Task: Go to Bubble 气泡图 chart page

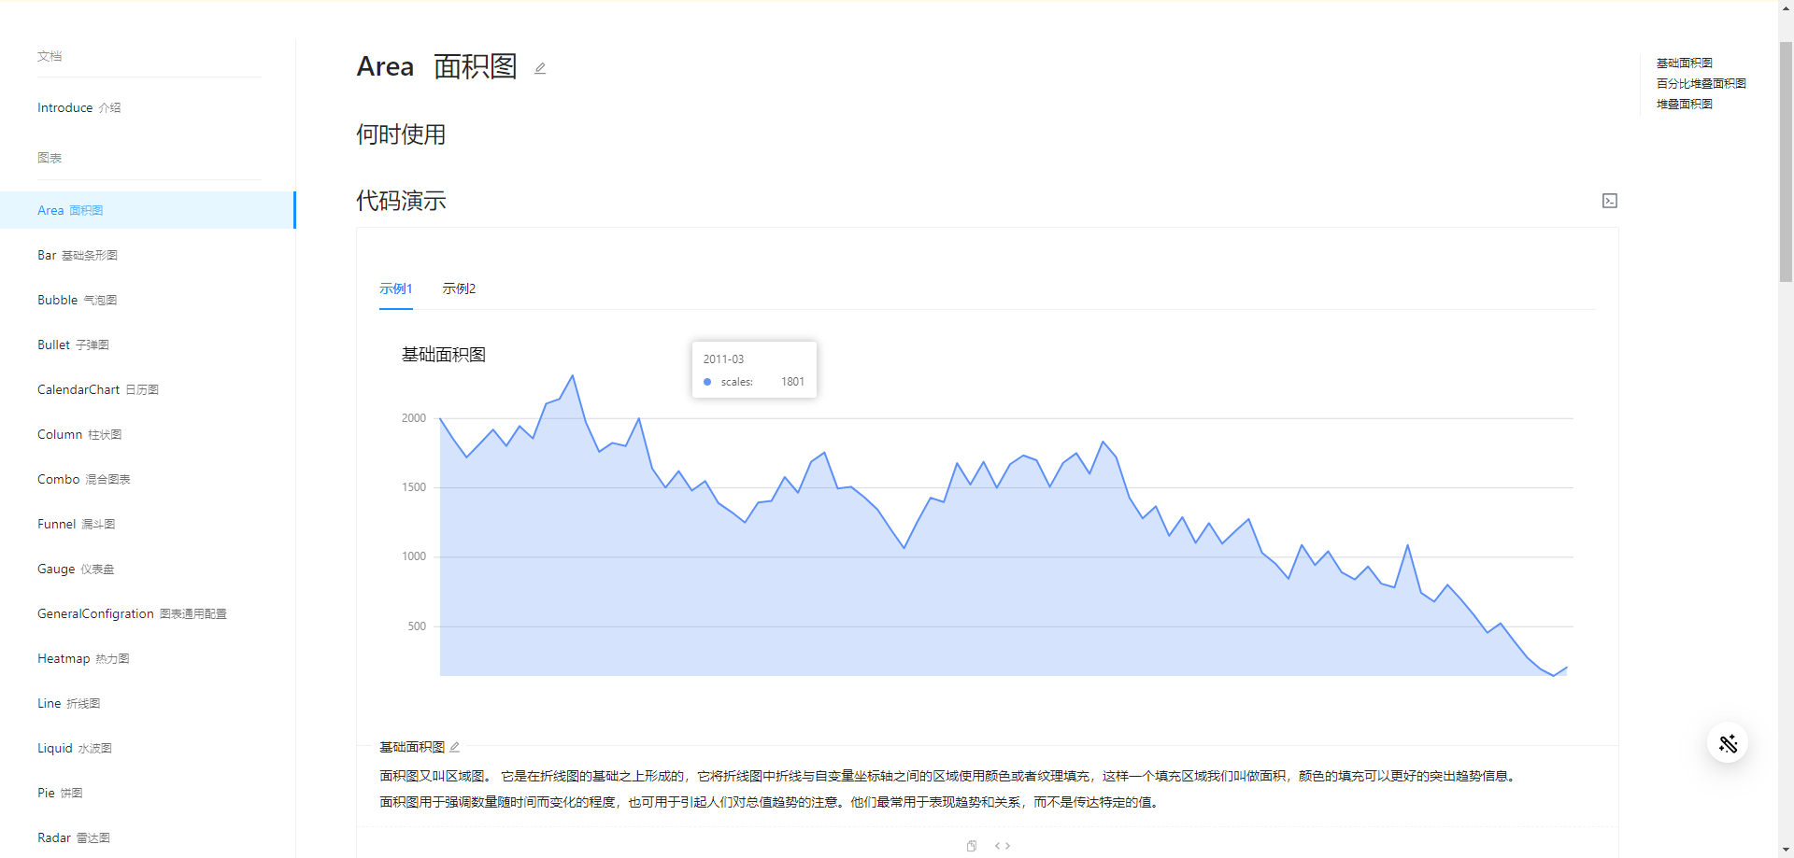Action: [x=148, y=300]
